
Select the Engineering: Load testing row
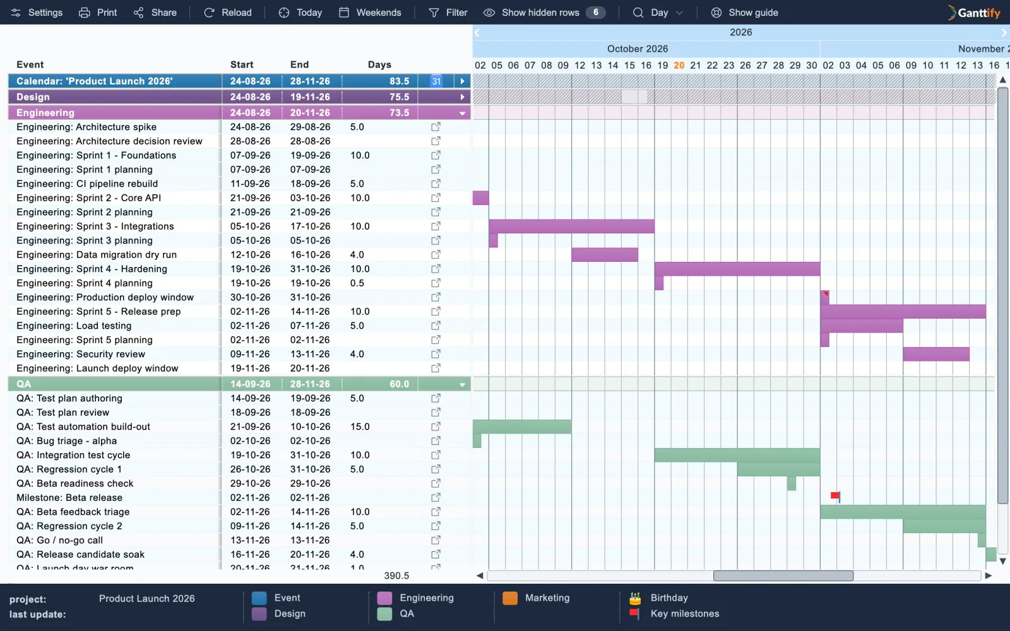click(239, 326)
